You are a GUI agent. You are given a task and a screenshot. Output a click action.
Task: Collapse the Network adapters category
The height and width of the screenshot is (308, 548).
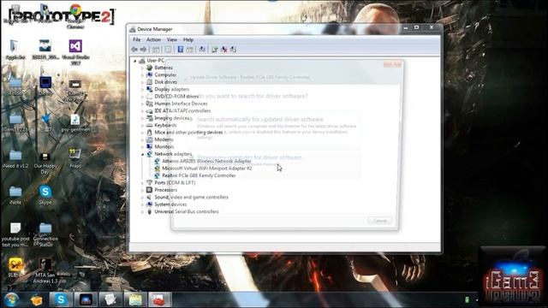point(142,154)
